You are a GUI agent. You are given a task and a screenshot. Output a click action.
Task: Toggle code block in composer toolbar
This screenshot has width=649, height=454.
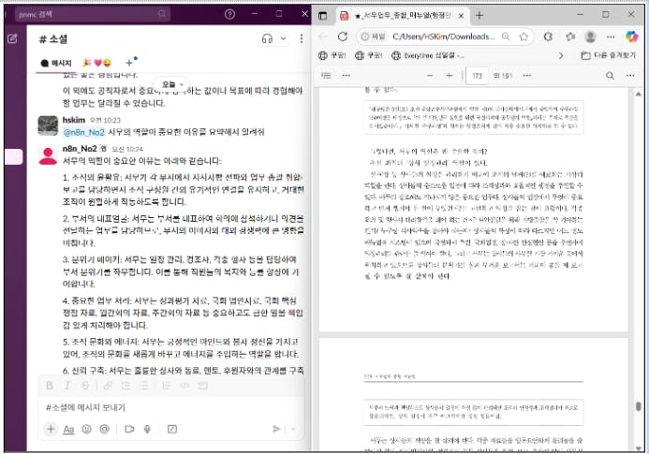[x=202, y=386]
